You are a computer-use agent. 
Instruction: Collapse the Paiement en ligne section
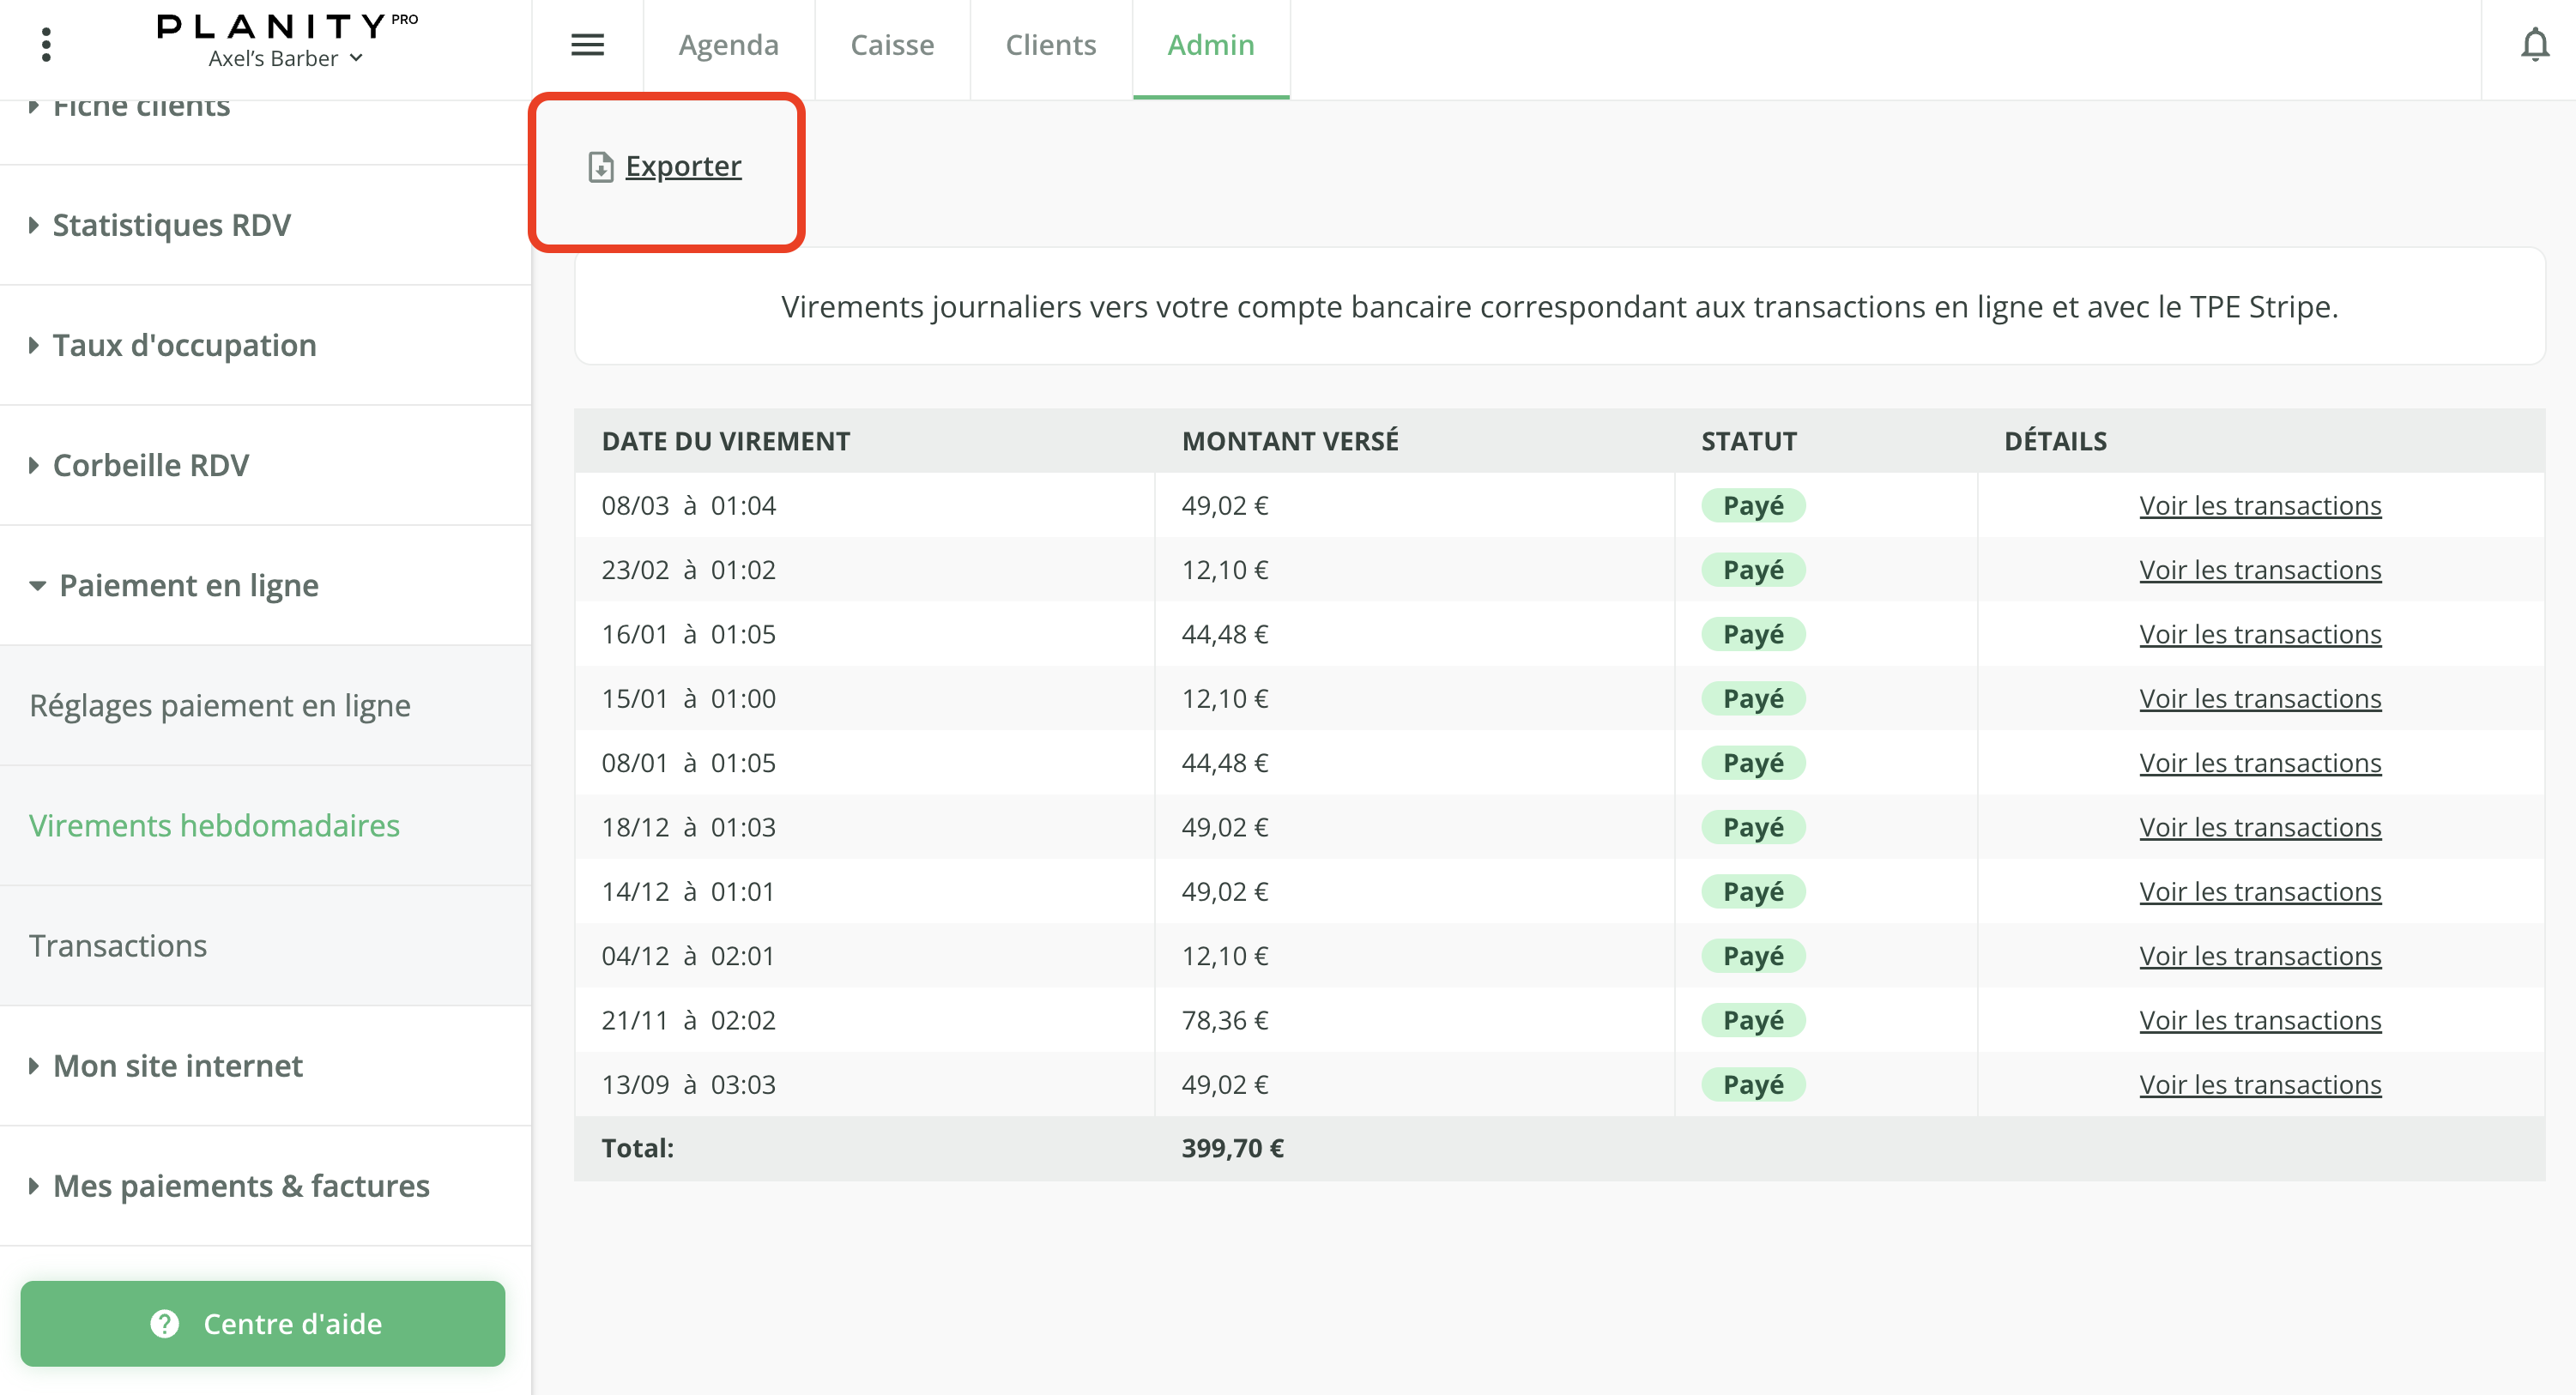tap(188, 585)
